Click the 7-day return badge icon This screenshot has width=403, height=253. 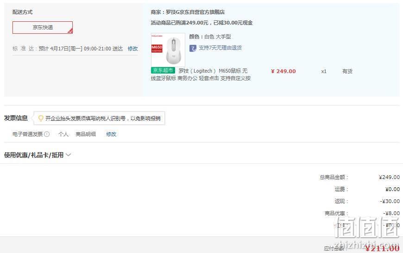(x=193, y=48)
